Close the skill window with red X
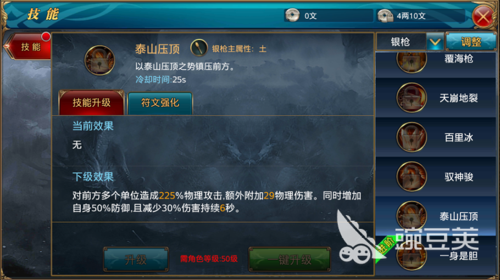Image resolution: width=500 pixels, height=280 pixels. [x=484, y=16]
